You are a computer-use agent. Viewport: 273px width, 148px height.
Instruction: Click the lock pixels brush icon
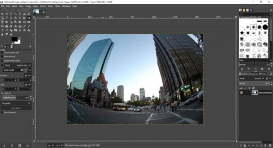(x=246, y=88)
